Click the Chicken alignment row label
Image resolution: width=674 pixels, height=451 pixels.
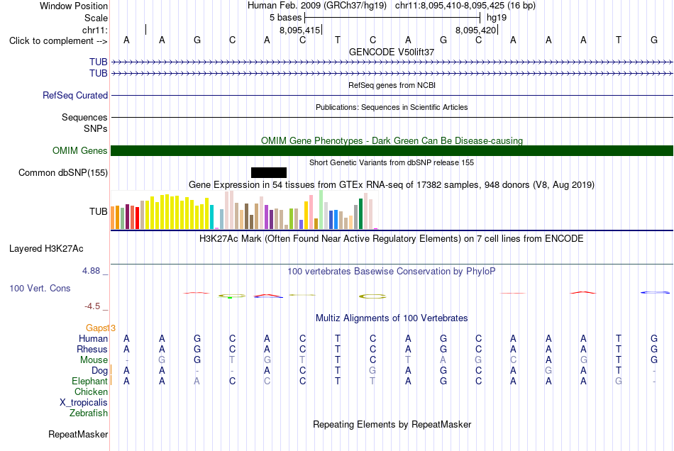click(91, 391)
